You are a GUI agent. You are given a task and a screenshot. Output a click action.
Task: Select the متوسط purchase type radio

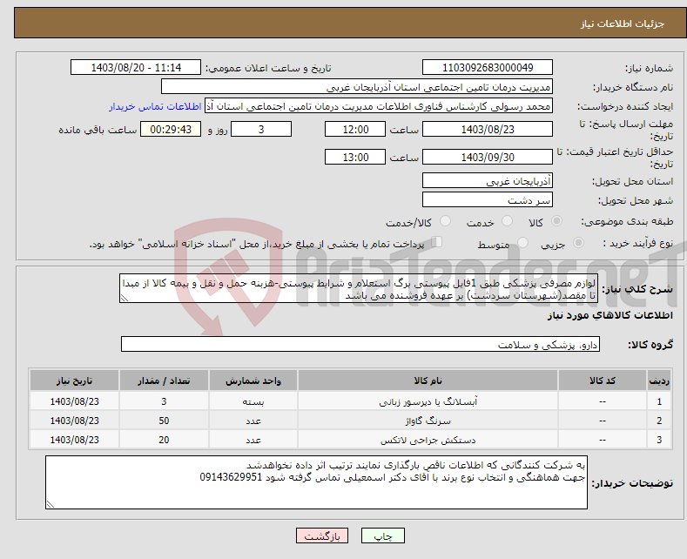pos(522,243)
